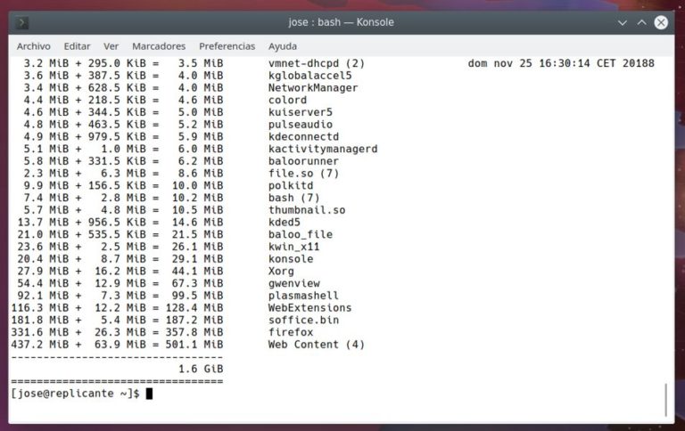This screenshot has height=431, width=685.
Task: Click the soffice.bin process entry
Action: coord(303,320)
